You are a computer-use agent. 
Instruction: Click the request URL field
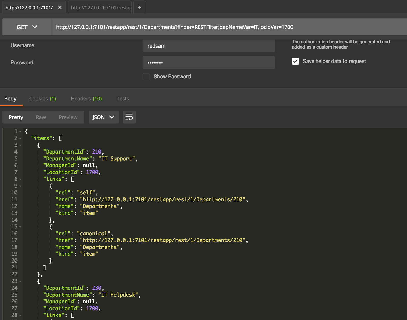tap(229, 27)
